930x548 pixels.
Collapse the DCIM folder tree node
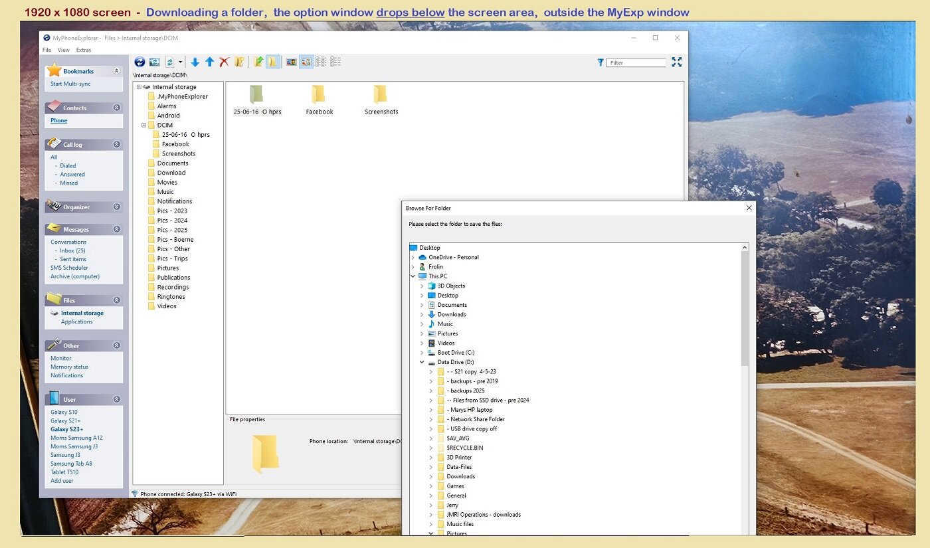[x=143, y=125]
